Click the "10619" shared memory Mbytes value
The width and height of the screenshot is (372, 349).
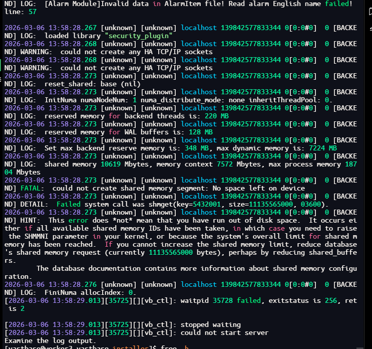(x=111, y=164)
